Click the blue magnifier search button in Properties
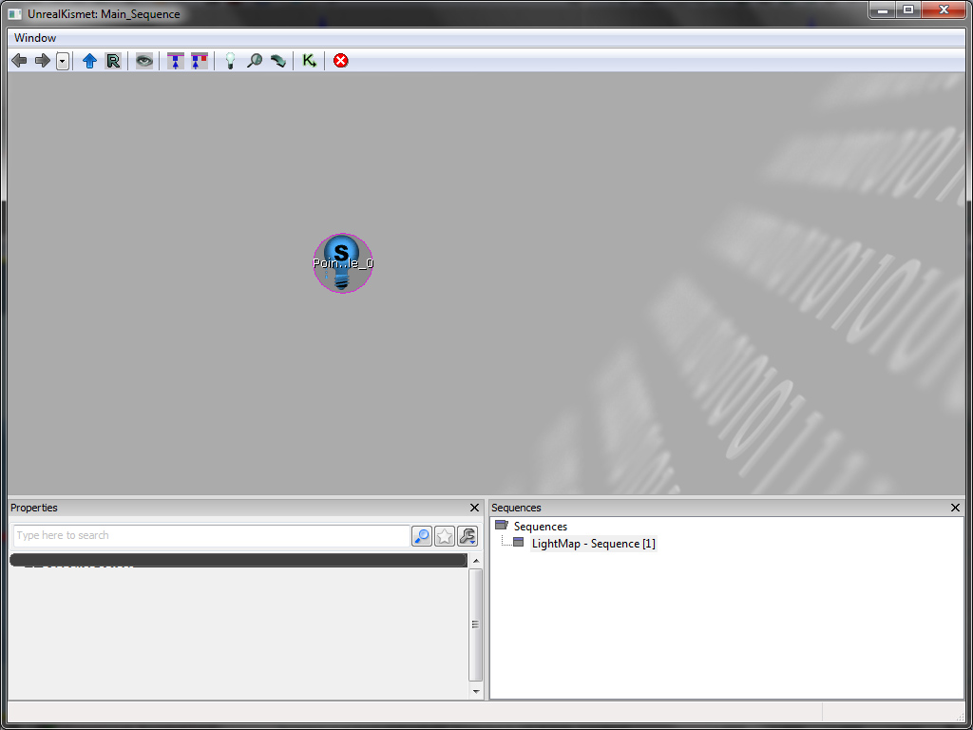This screenshot has width=973, height=730. pyautogui.click(x=422, y=536)
